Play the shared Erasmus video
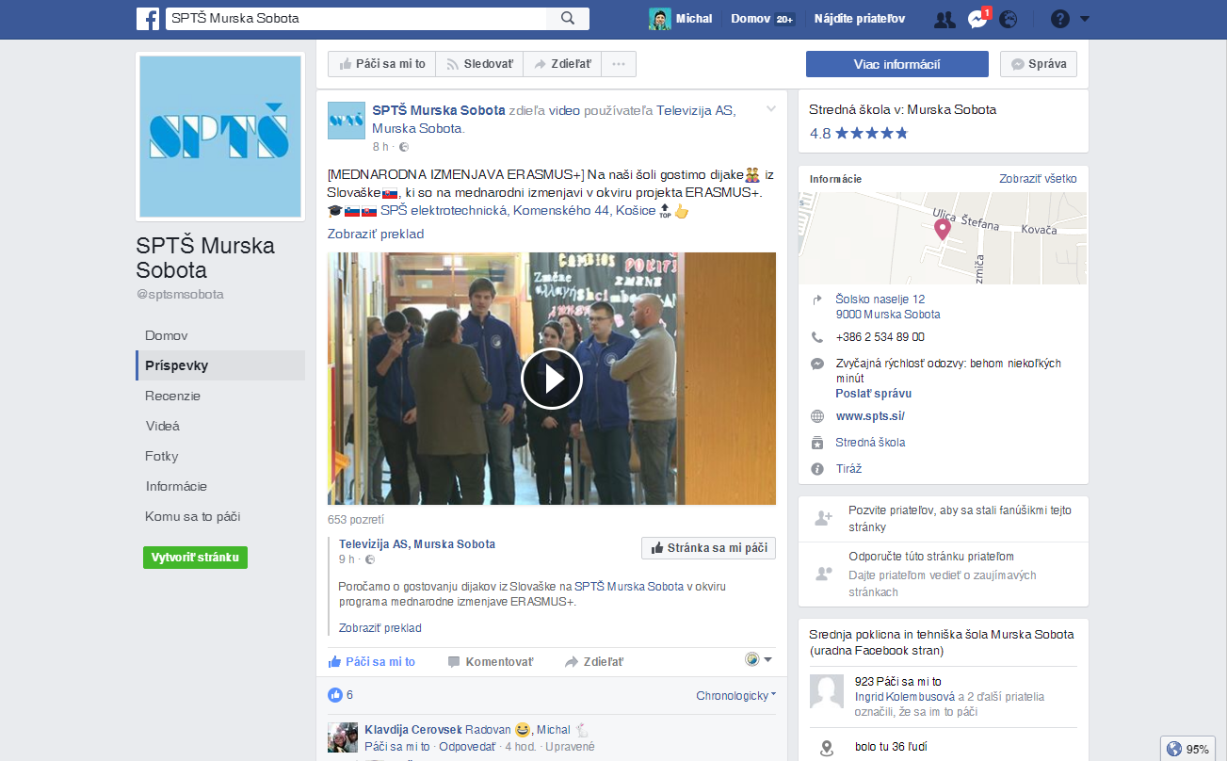1227x761 pixels. [552, 379]
